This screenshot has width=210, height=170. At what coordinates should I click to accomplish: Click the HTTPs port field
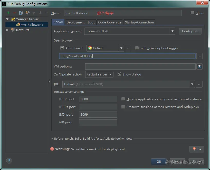98,107
